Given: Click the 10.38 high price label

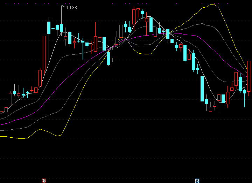Looking at the screenshot, I should 71,8.
